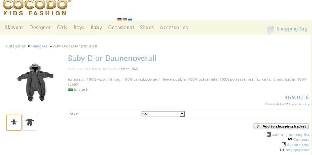
Task: Click Add to shopping list link
Action: pyautogui.click(x=291, y=135)
